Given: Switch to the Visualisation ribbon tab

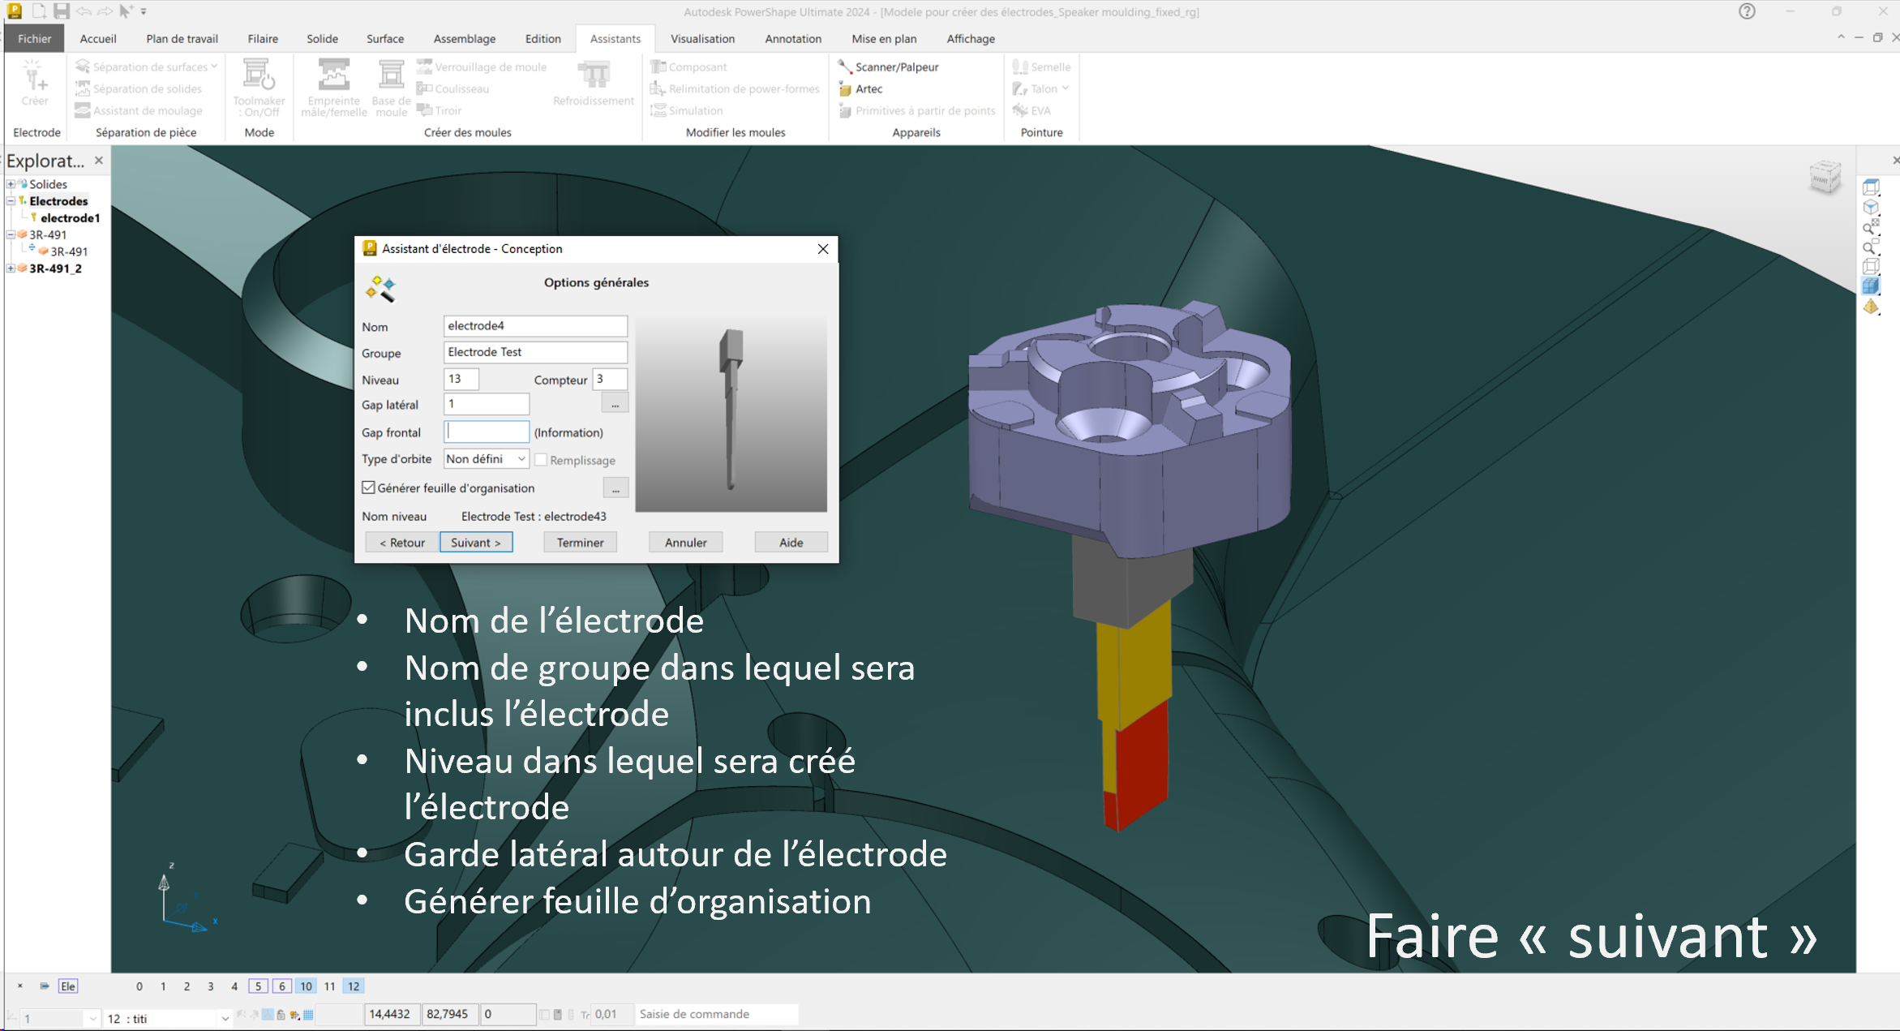Looking at the screenshot, I should click(x=702, y=38).
